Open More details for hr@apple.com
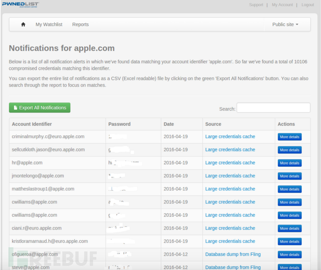 pyautogui.click(x=289, y=163)
